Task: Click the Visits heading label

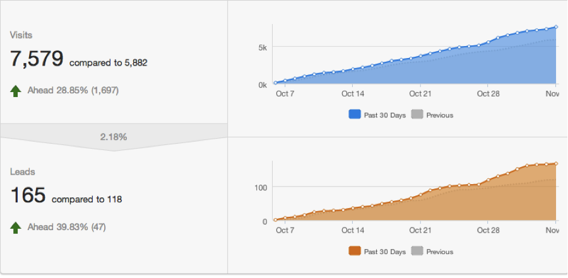Action: point(21,35)
